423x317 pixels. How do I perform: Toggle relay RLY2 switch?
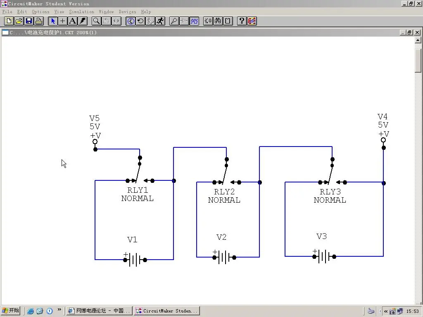227,171
